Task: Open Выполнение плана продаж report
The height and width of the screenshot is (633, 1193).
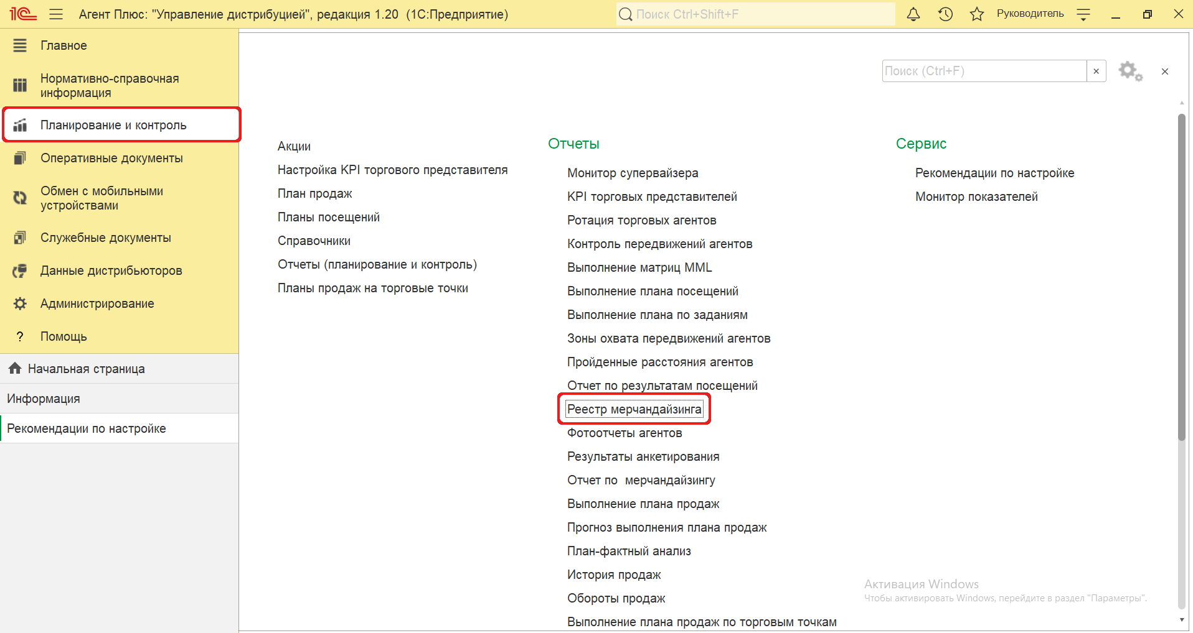Action: click(643, 504)
